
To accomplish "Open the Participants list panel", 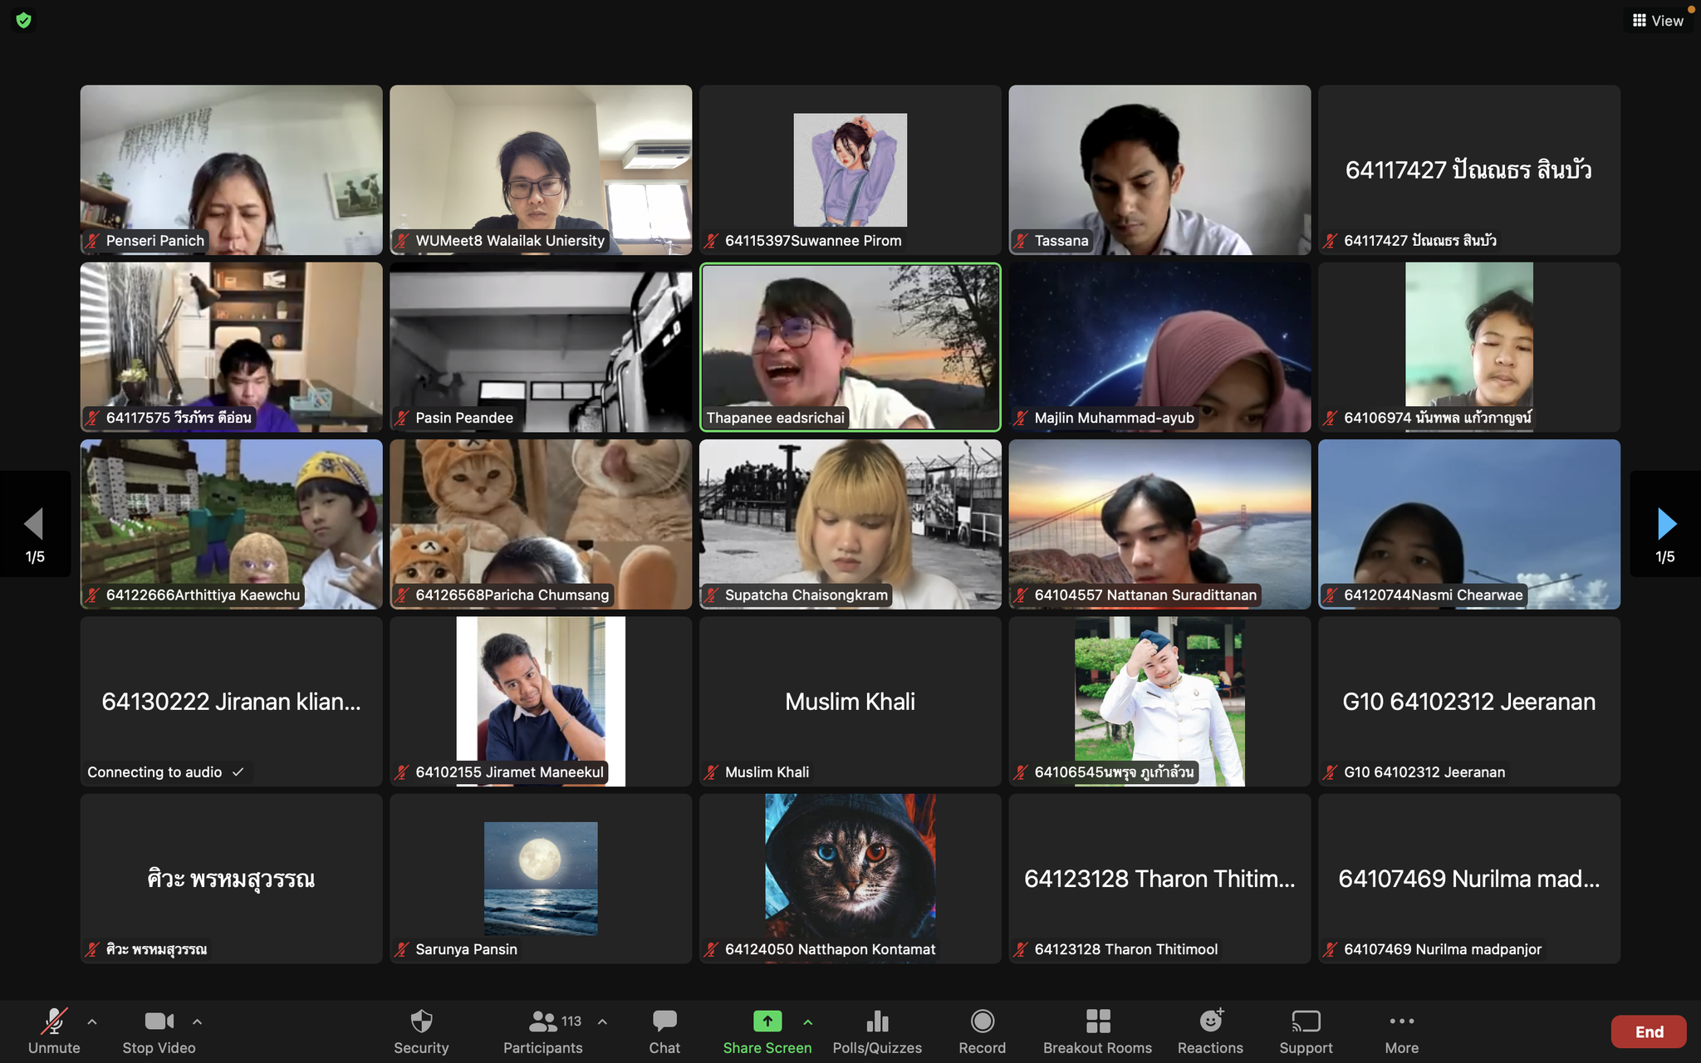I will click(543, 1021).
